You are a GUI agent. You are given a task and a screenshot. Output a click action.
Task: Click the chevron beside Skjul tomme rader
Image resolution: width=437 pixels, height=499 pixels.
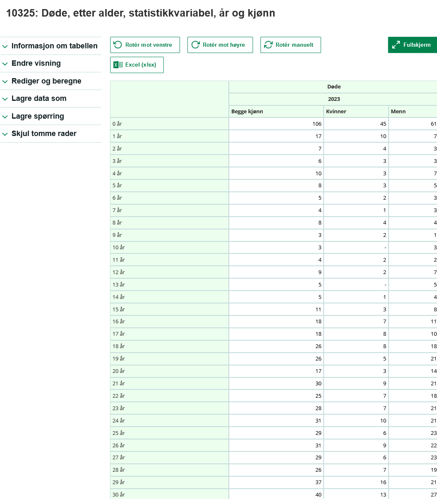(x=5, y=134)
